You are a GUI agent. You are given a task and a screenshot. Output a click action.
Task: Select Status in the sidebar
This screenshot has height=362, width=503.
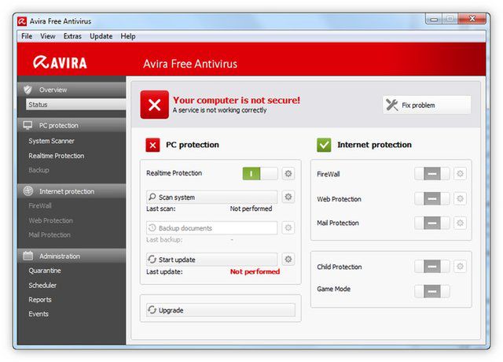75,105
